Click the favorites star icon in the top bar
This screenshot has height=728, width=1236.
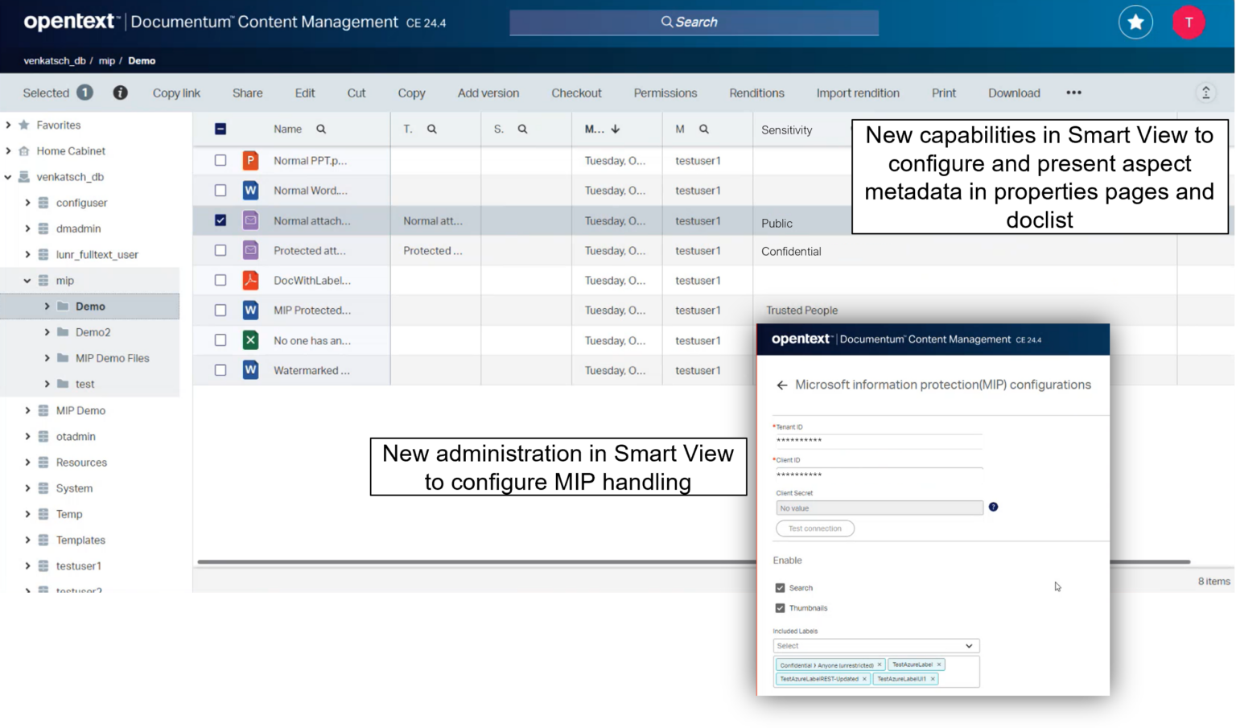[1135, 22]
